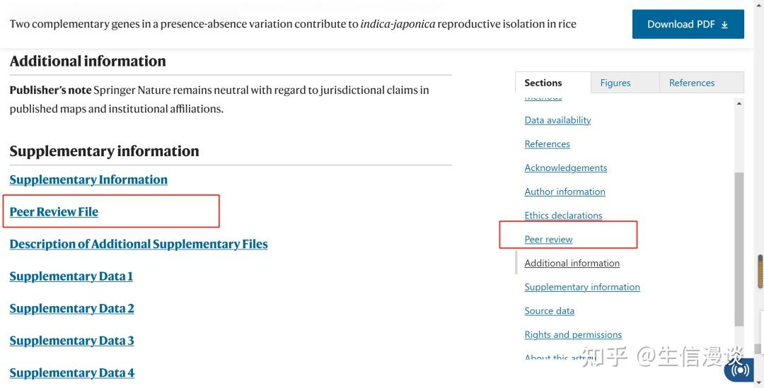Download Supplementary Data 1
Viewport: 764px width, 388px height.
click(x=71, y=276)
